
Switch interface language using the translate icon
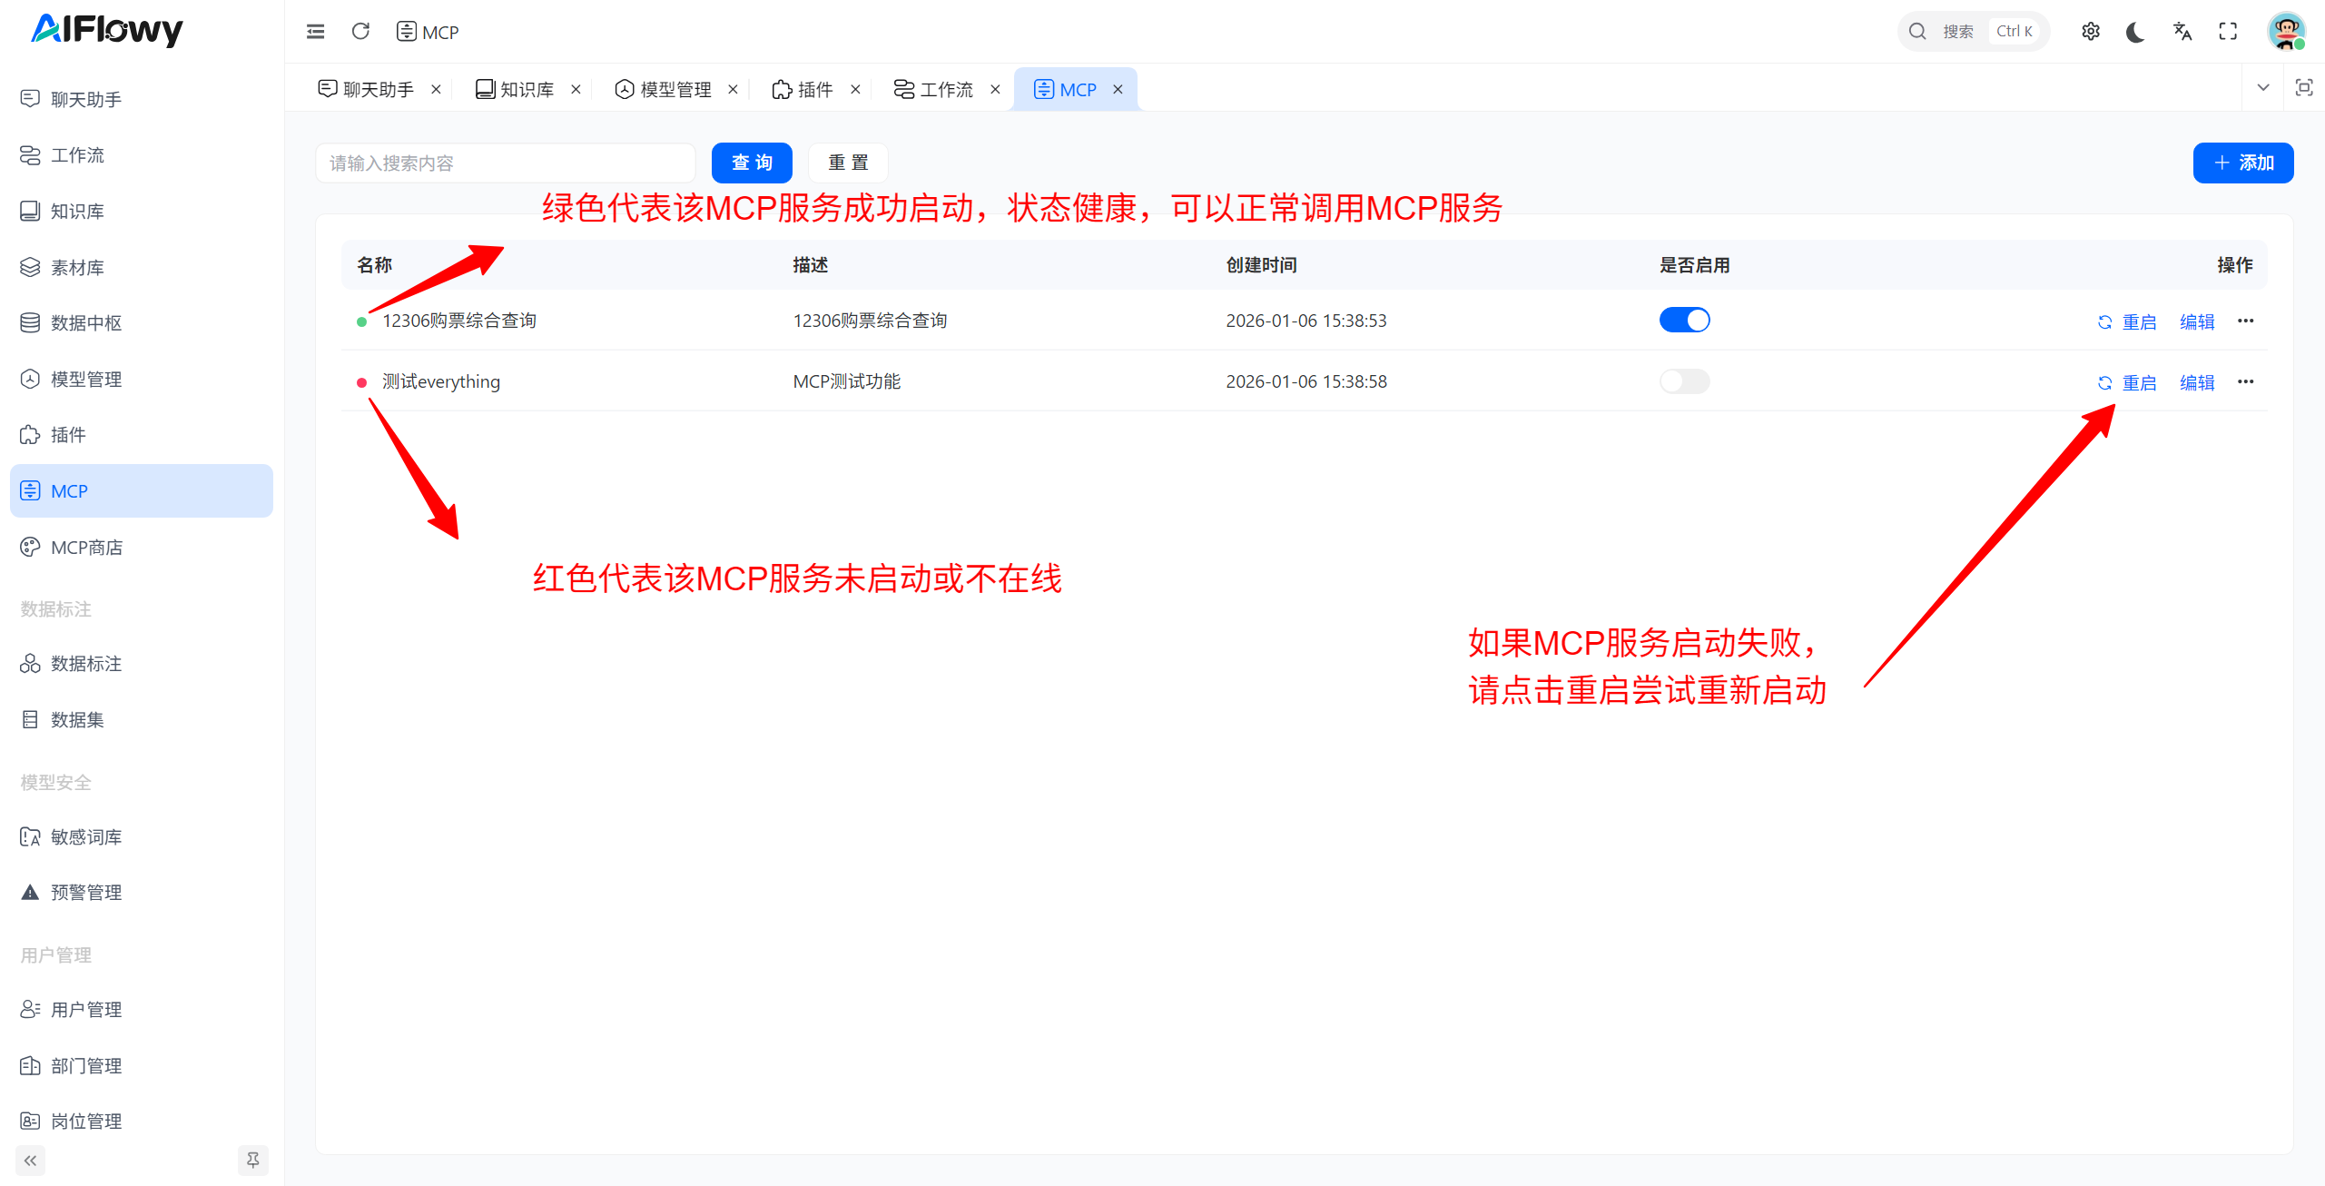pyautogui.click(x=2182, y=30)
